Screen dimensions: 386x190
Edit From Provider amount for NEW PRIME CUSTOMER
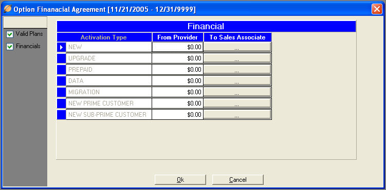pos(177,103)
